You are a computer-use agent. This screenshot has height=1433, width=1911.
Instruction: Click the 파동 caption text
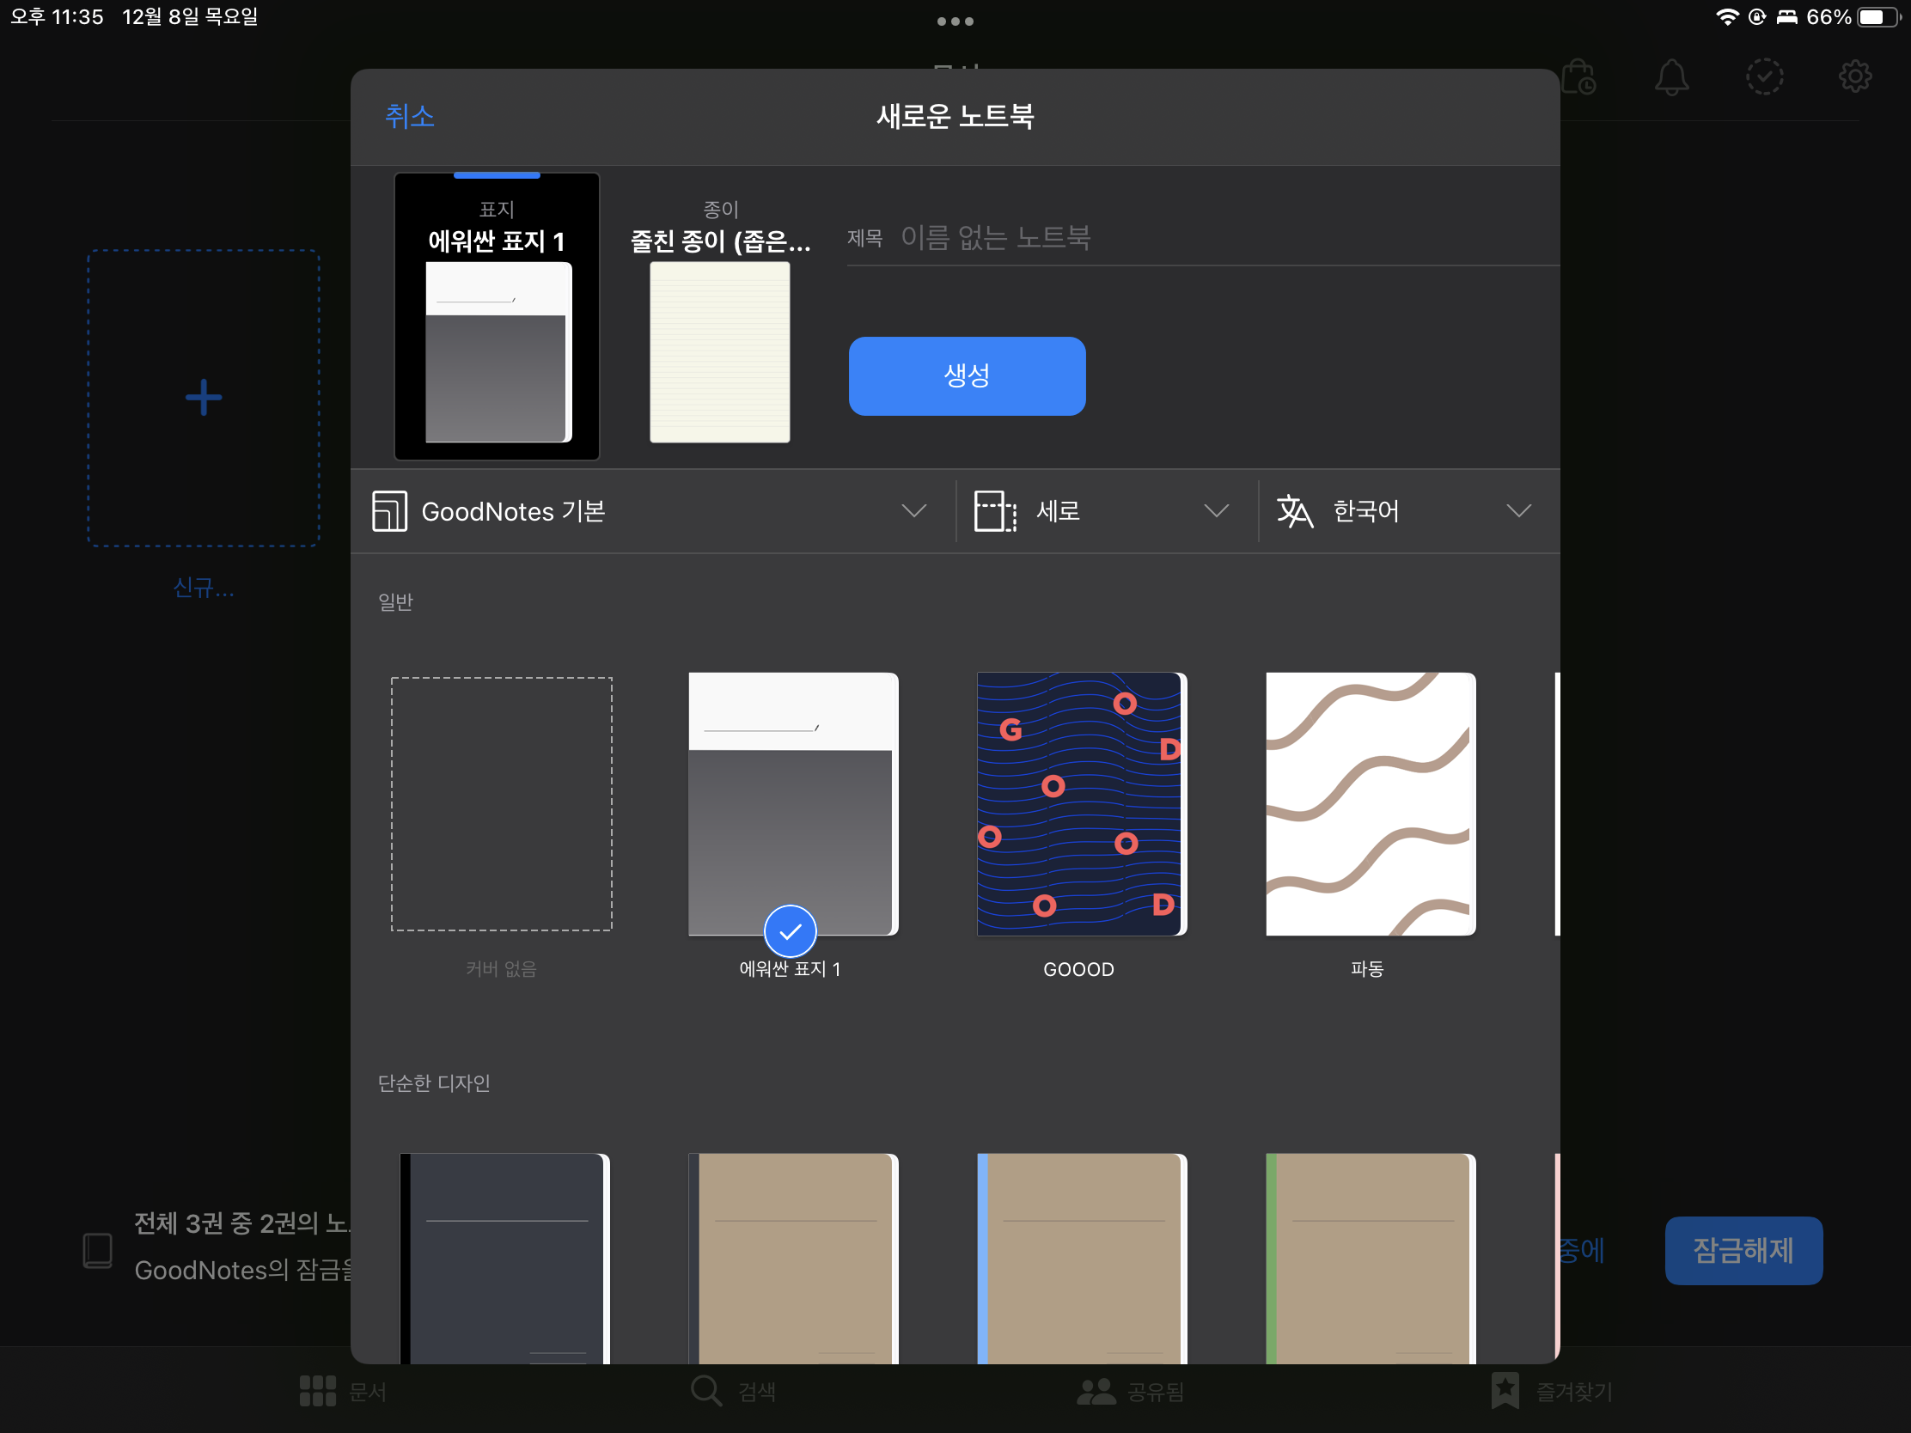tap(1367, 969)
